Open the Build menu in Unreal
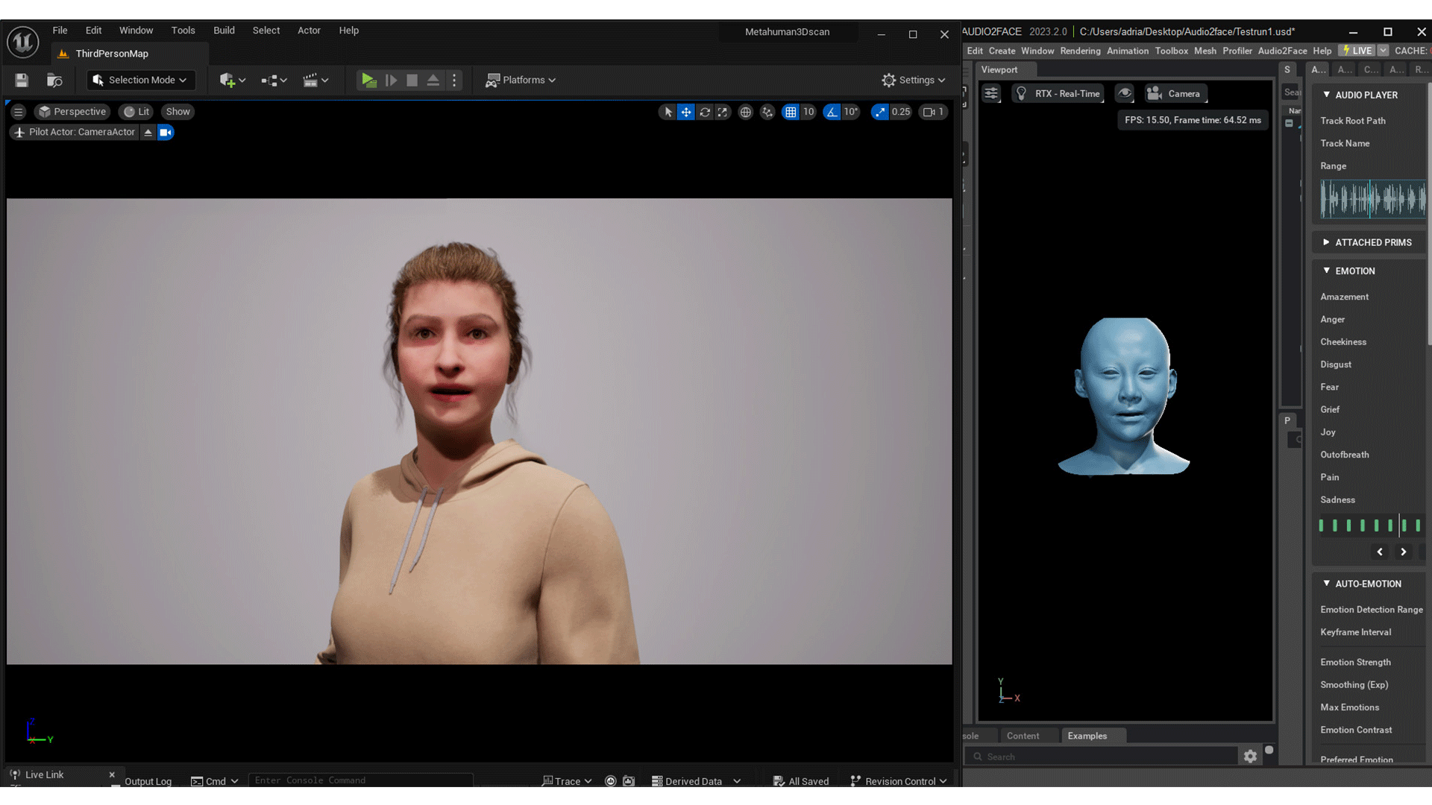 tap(224, 31)
